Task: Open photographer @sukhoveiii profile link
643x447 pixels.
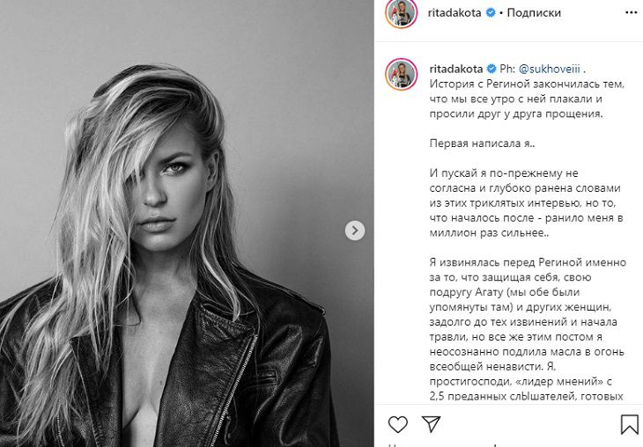Action: pos(549,69)
